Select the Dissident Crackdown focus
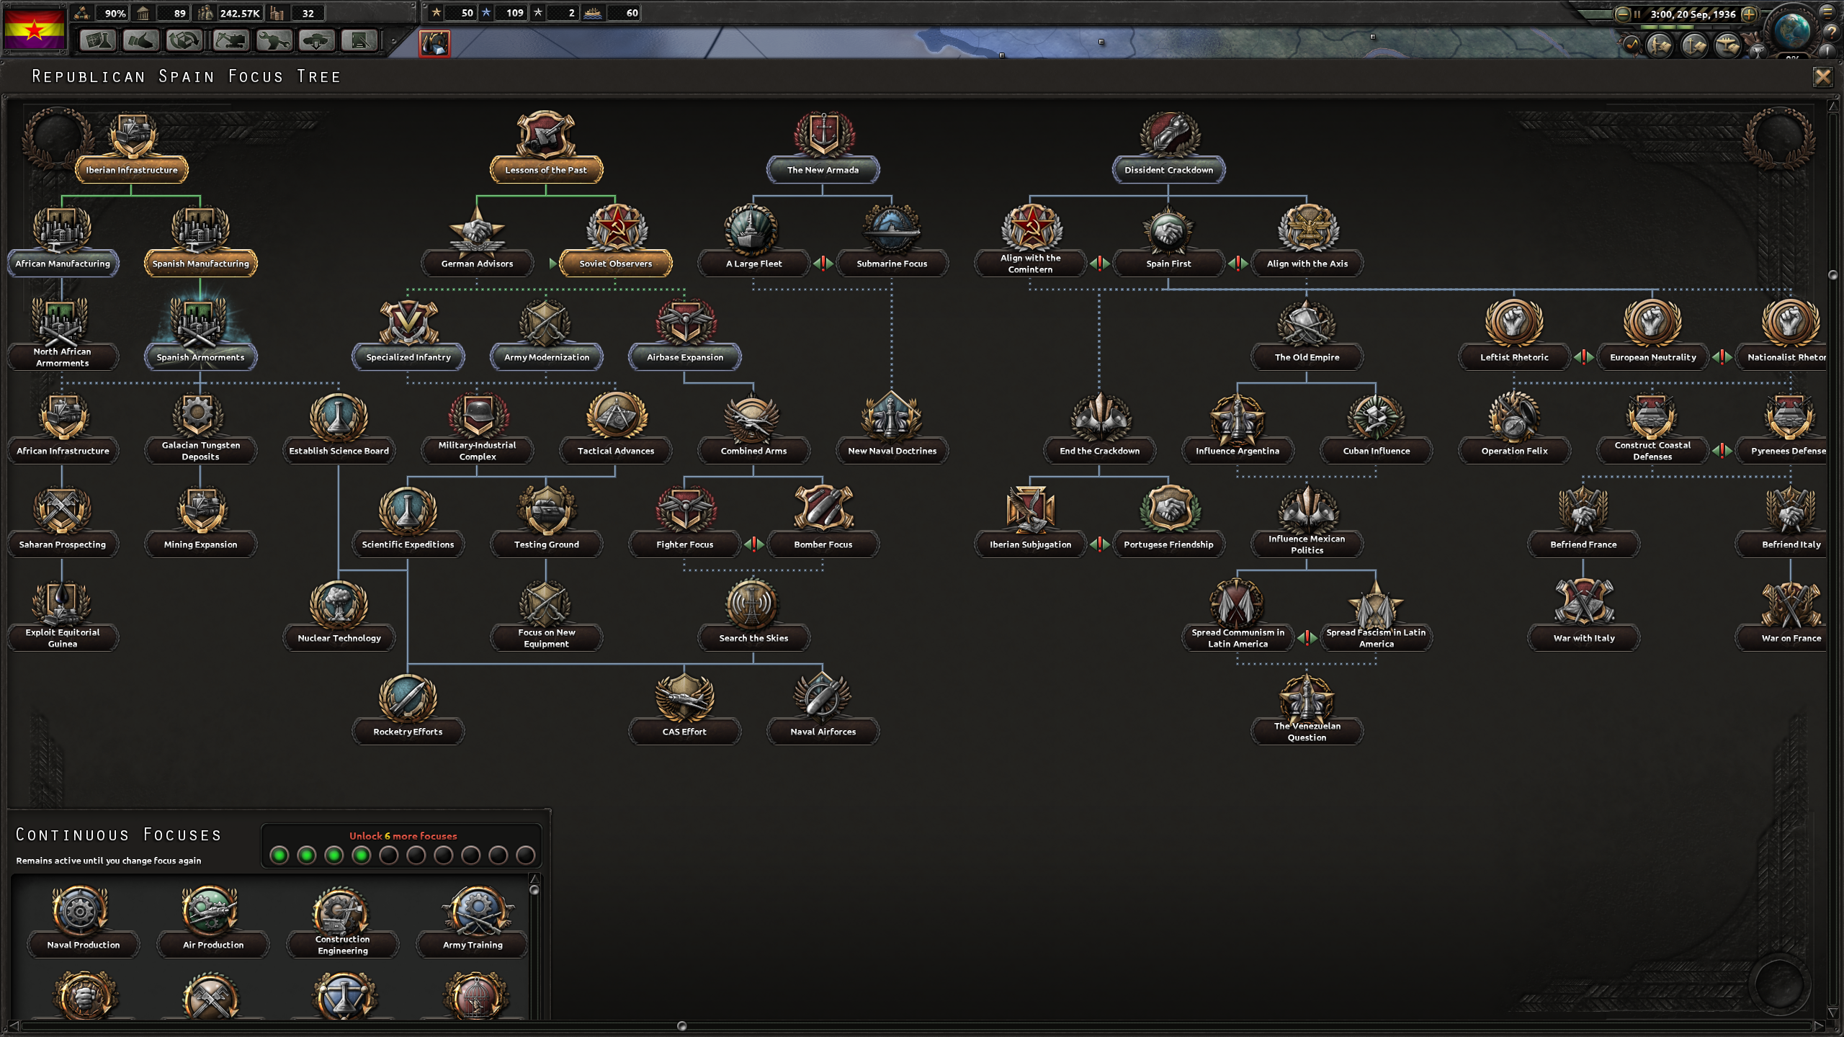 [x=1168, y=147]
